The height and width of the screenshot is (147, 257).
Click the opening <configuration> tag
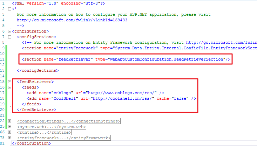tap(30, 31)
